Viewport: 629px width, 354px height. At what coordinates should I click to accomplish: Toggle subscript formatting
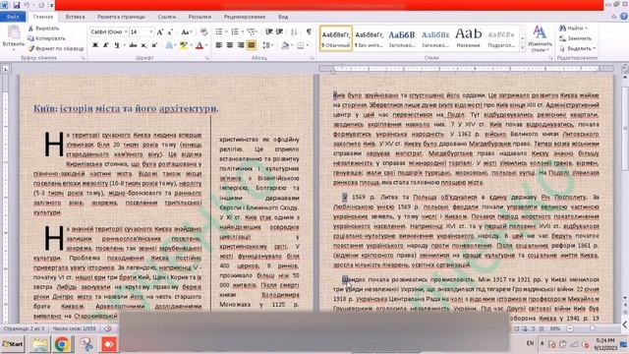pyautogui.click(x=143, y=45)
